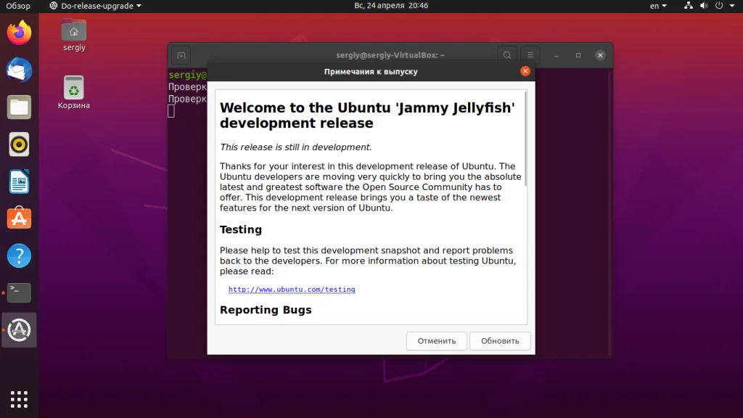Viewport: 743px width, 418px height.
Task: Click the search icon in the terminal titlebar
Action: tap(506, 54)
